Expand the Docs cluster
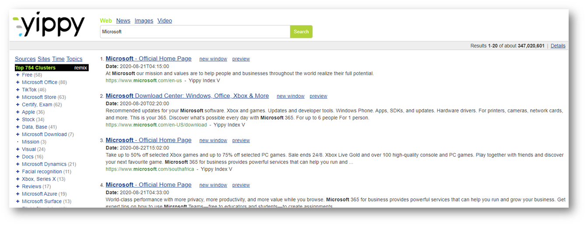587x226 pixels. coord(18,156)
